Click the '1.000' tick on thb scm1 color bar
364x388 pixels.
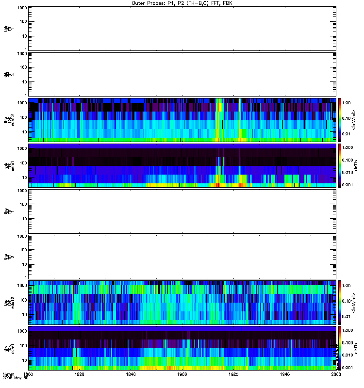coord(347,147)
